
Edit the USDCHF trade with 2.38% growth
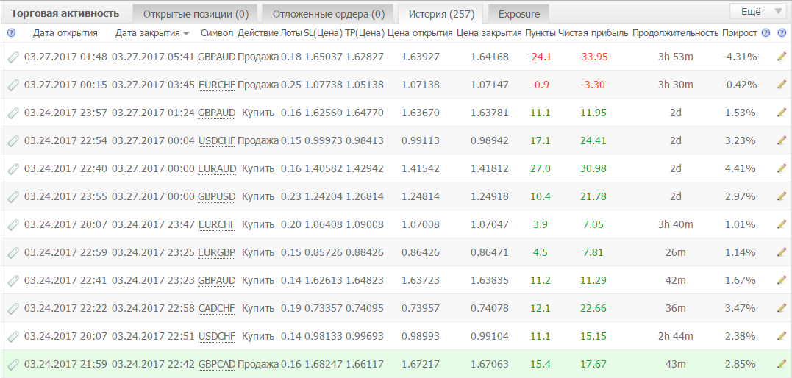click(x=782, y=335)
